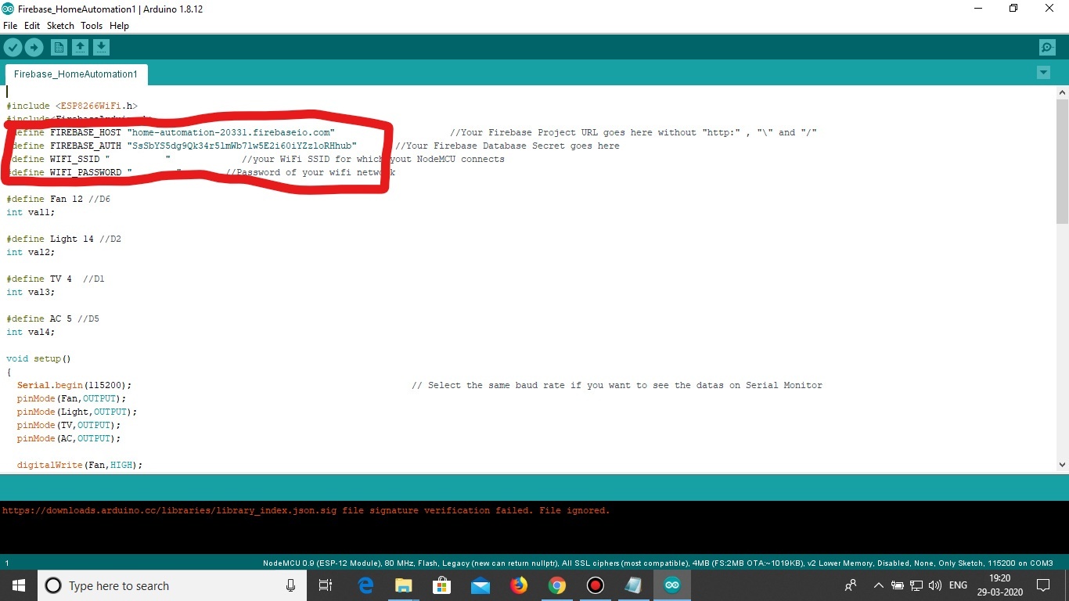Open Microsoft Store from the taskbar
This screenshot has height=601, width=1069.
tap(442, 585)
